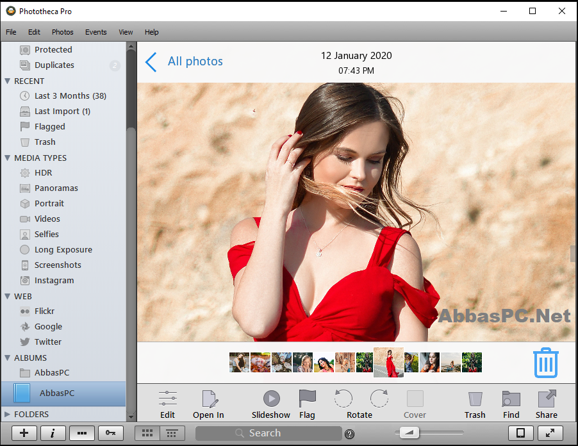Screen dimensions: 578x446
Task: Select first thumbnail in filmstrip
Action: coord(239,362)
